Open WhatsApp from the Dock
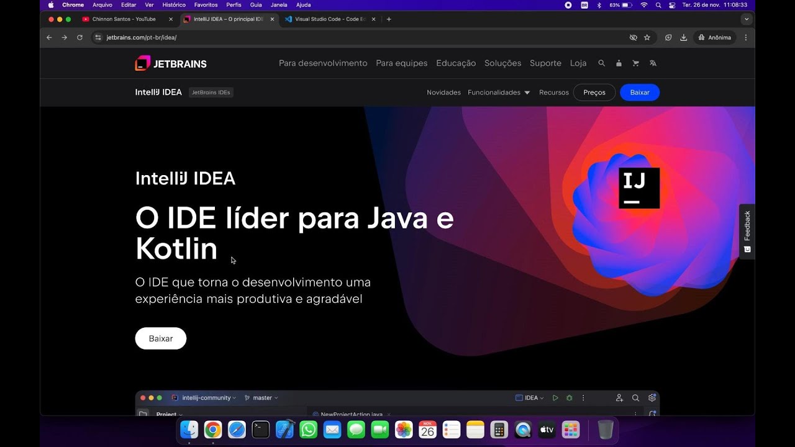Viewport: 795px width, 447px height. (x=309, y=429)
